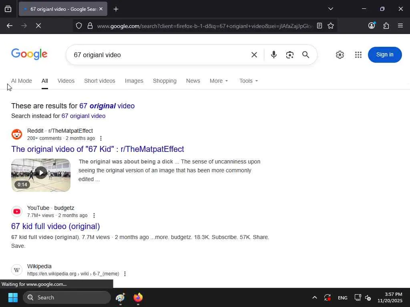This screenshot has height=307, width=410.
Task: Open the clock and date panel
Action: click(x=390, y=297)
